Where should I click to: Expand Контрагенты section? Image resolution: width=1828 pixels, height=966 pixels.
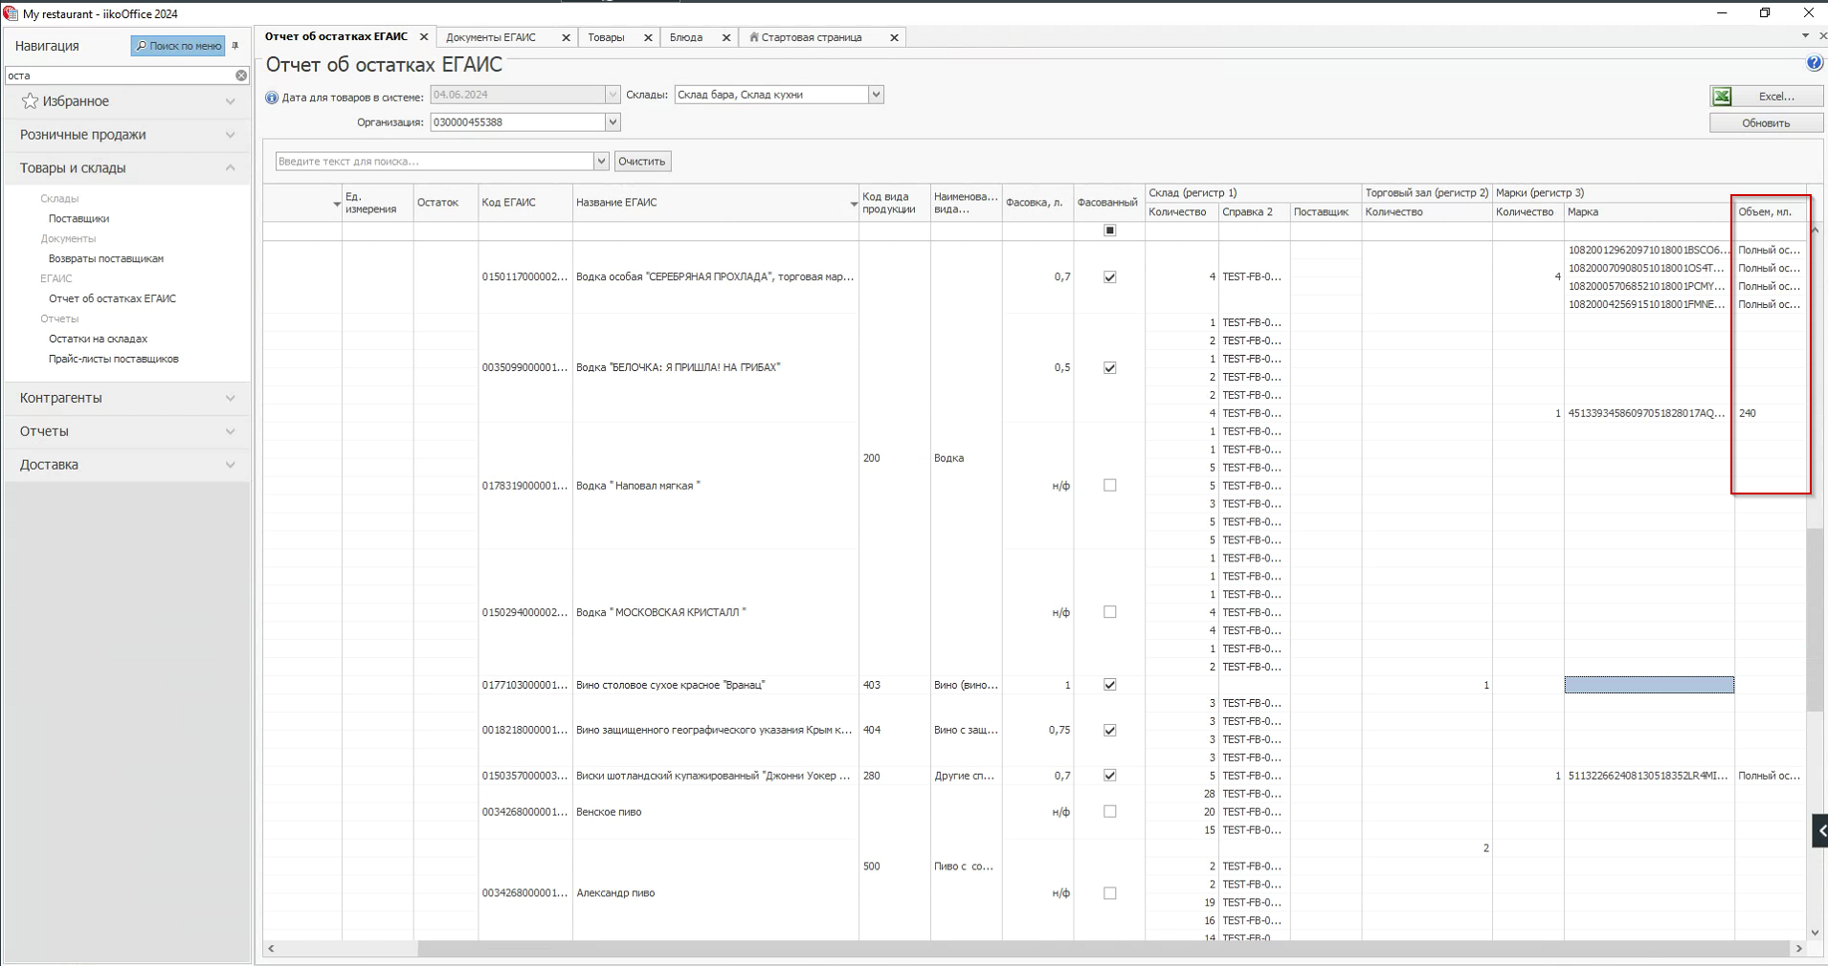tap(231, 398)
